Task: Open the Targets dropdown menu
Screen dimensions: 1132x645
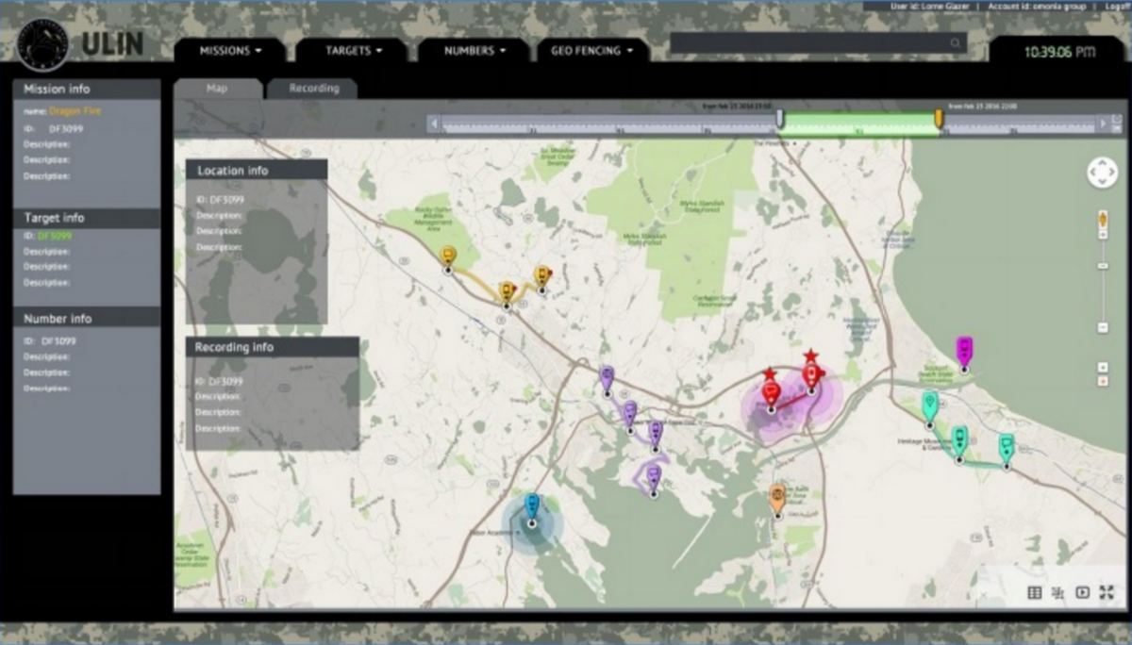Action: pyautogui.click(x=354, y=51)
